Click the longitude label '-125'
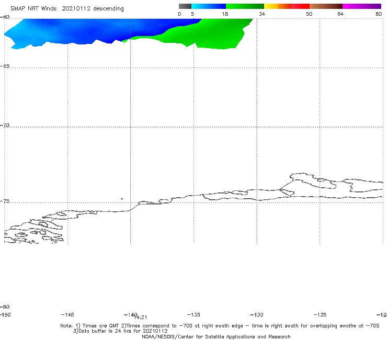Image resolution: width=387 pixels, height=340 pixels. [x=320, y=314]
